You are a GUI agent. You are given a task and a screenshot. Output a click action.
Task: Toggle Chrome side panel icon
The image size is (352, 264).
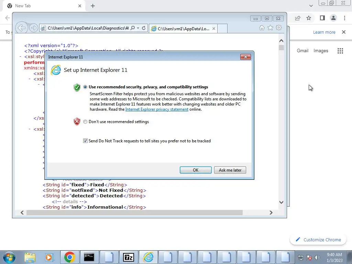click(x=322, y=18)
